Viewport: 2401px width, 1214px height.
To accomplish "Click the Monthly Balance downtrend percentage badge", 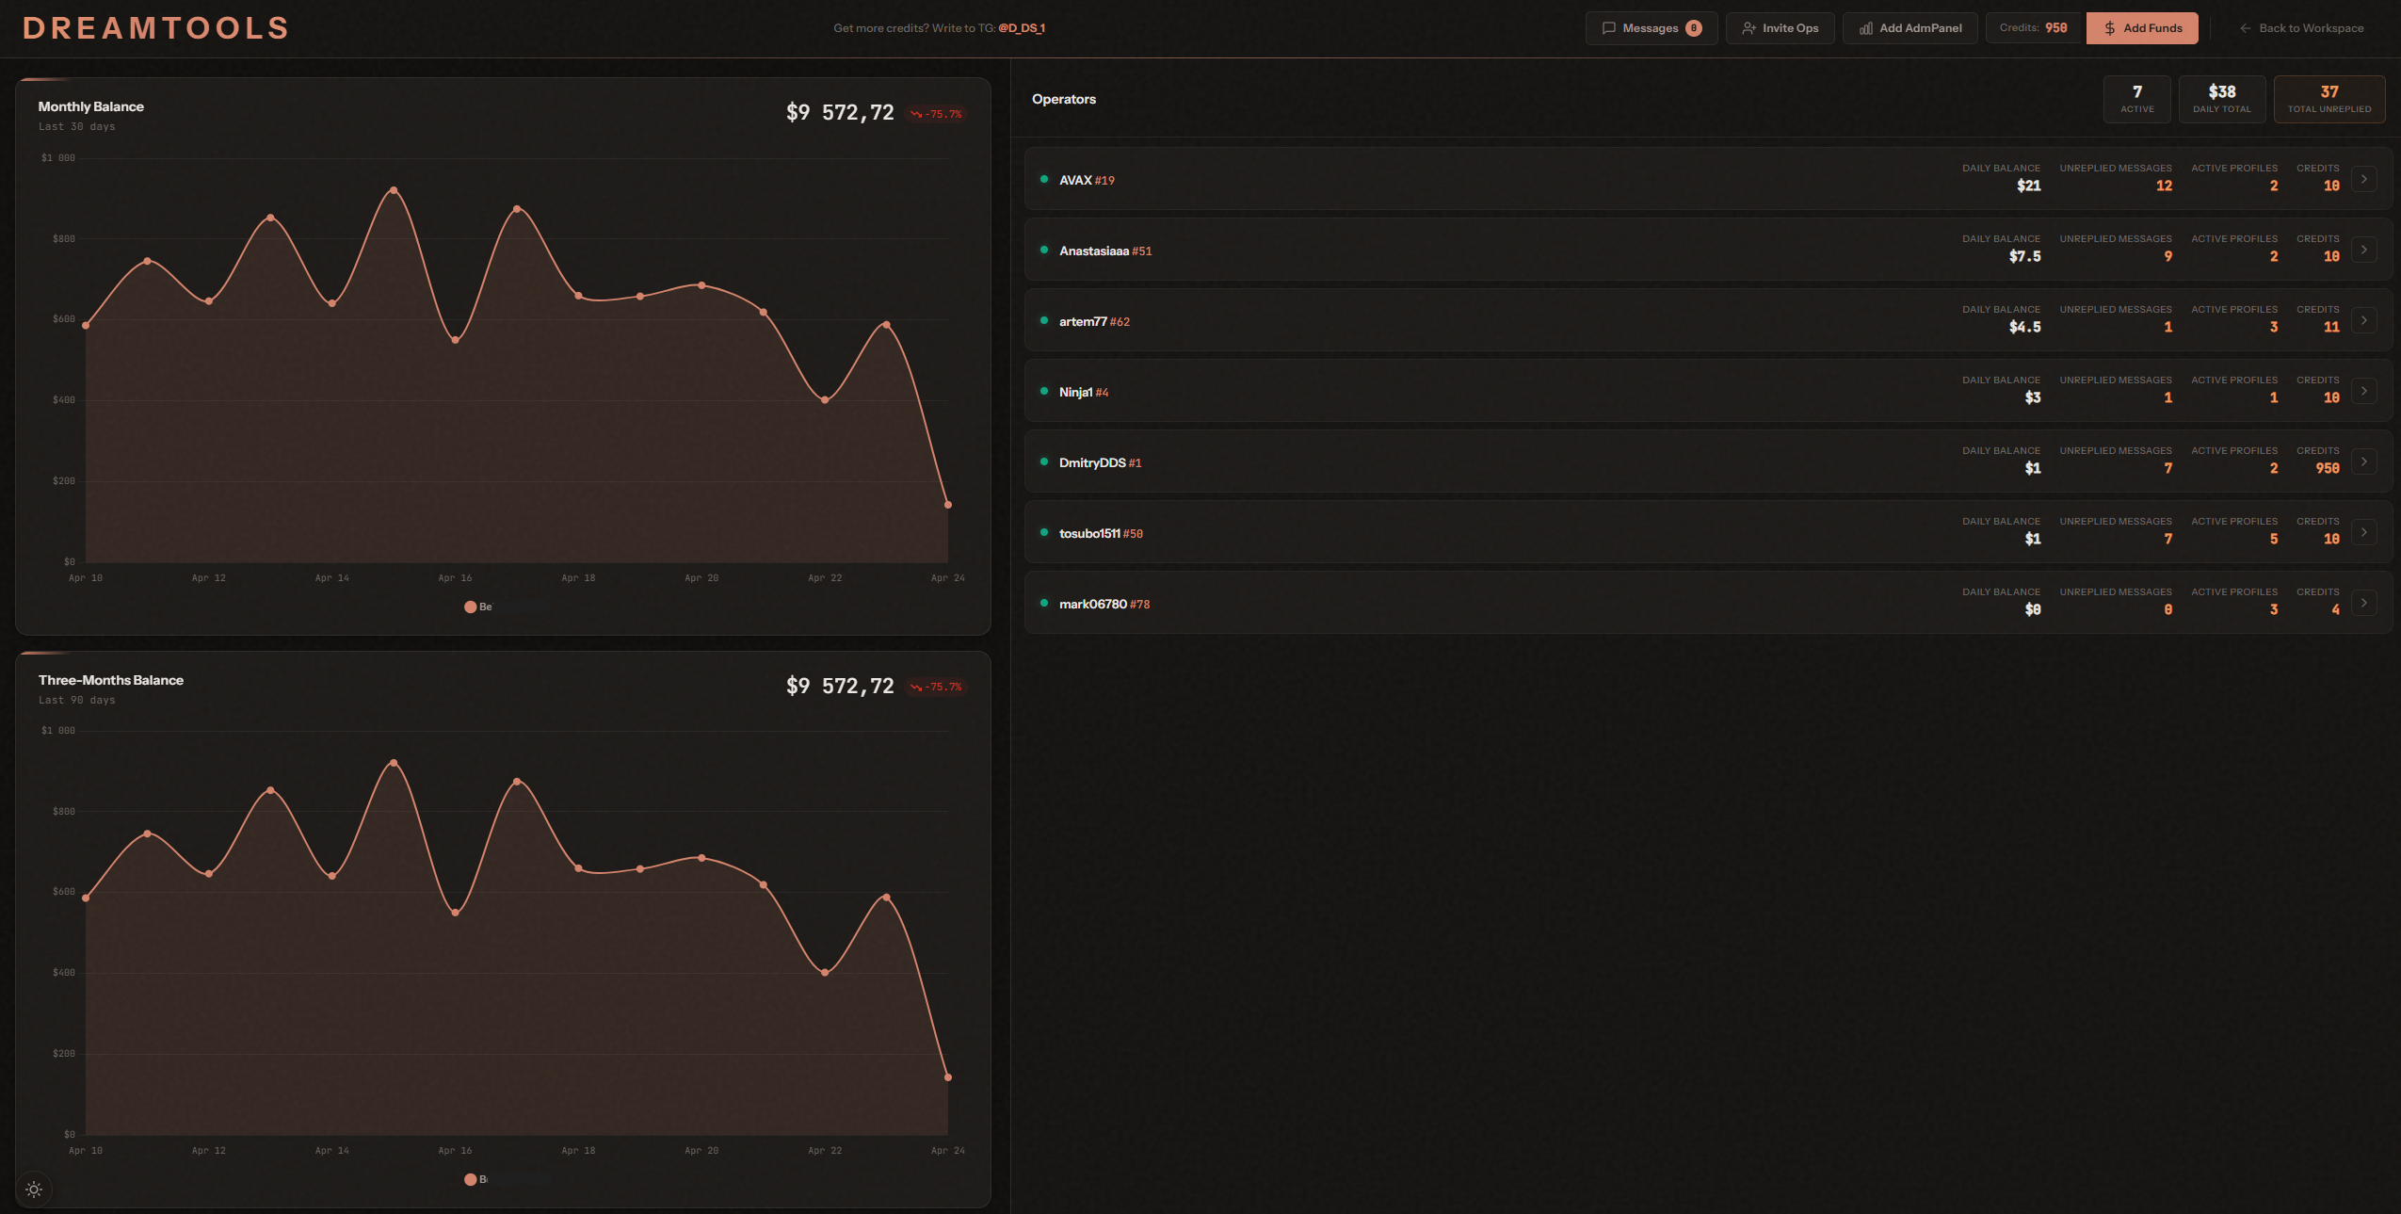I will coord(936,114).
